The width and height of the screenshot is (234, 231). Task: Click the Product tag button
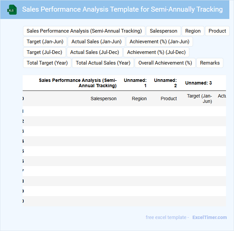pos(217,31)
